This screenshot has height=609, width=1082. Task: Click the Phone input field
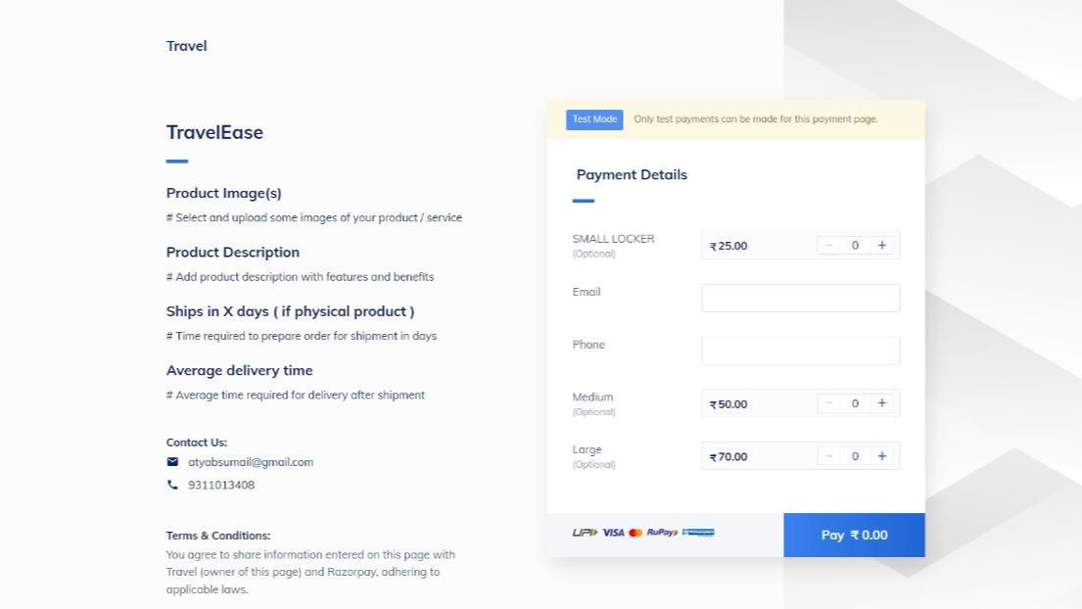pos(800,351)
